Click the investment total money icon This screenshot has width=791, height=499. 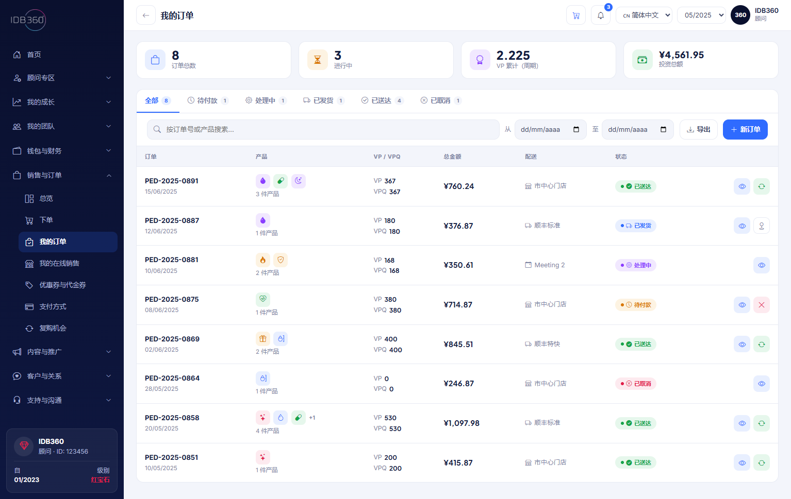click(x=642, y=60)
